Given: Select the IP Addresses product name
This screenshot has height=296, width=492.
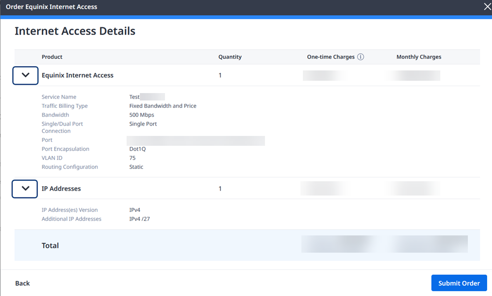Looking at the screenshot, I should pyautogui.click(x=61, y=189).
